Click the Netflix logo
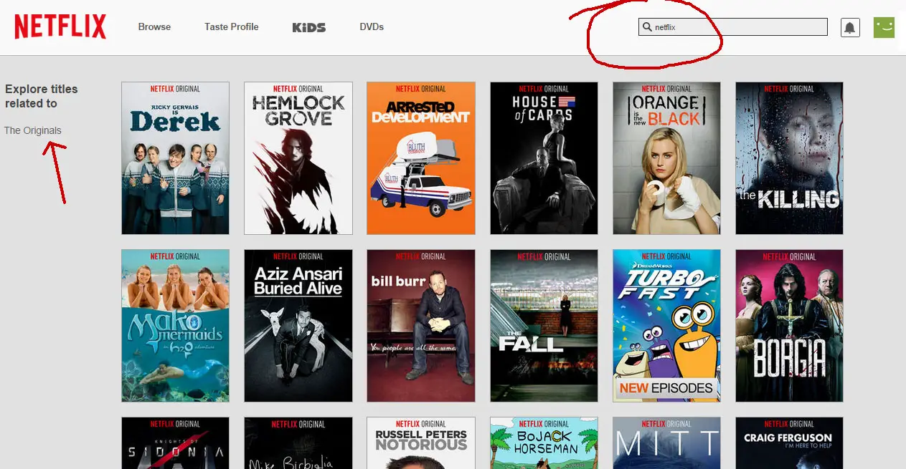This screenshot has width=906, height=469. coord(60,27)
